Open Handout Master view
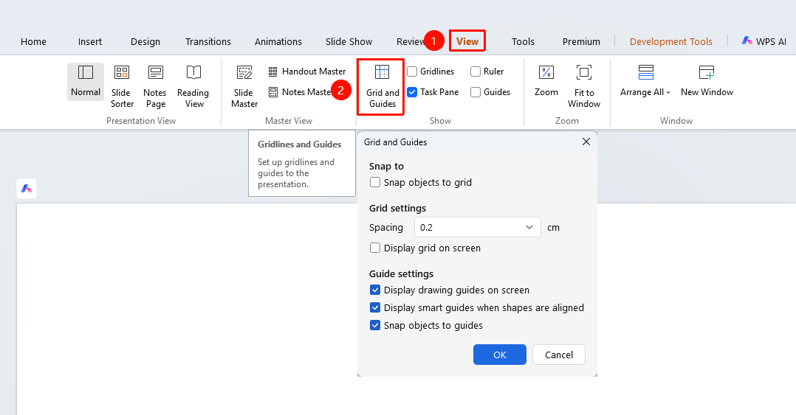 [x=306, y=72]
